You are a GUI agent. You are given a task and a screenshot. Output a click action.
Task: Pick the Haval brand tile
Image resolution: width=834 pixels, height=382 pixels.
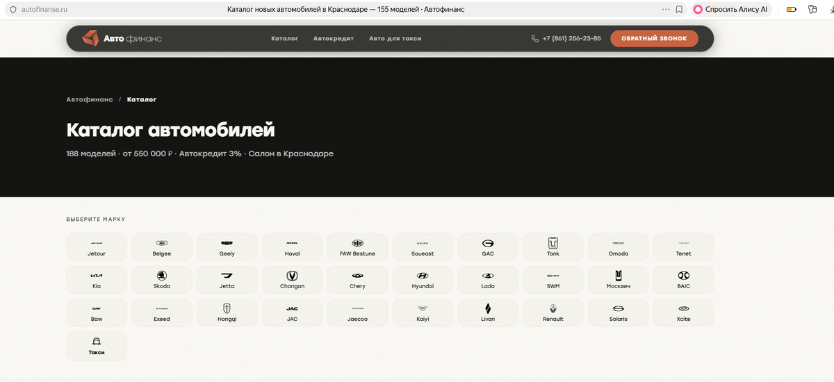tap(293, 247)
